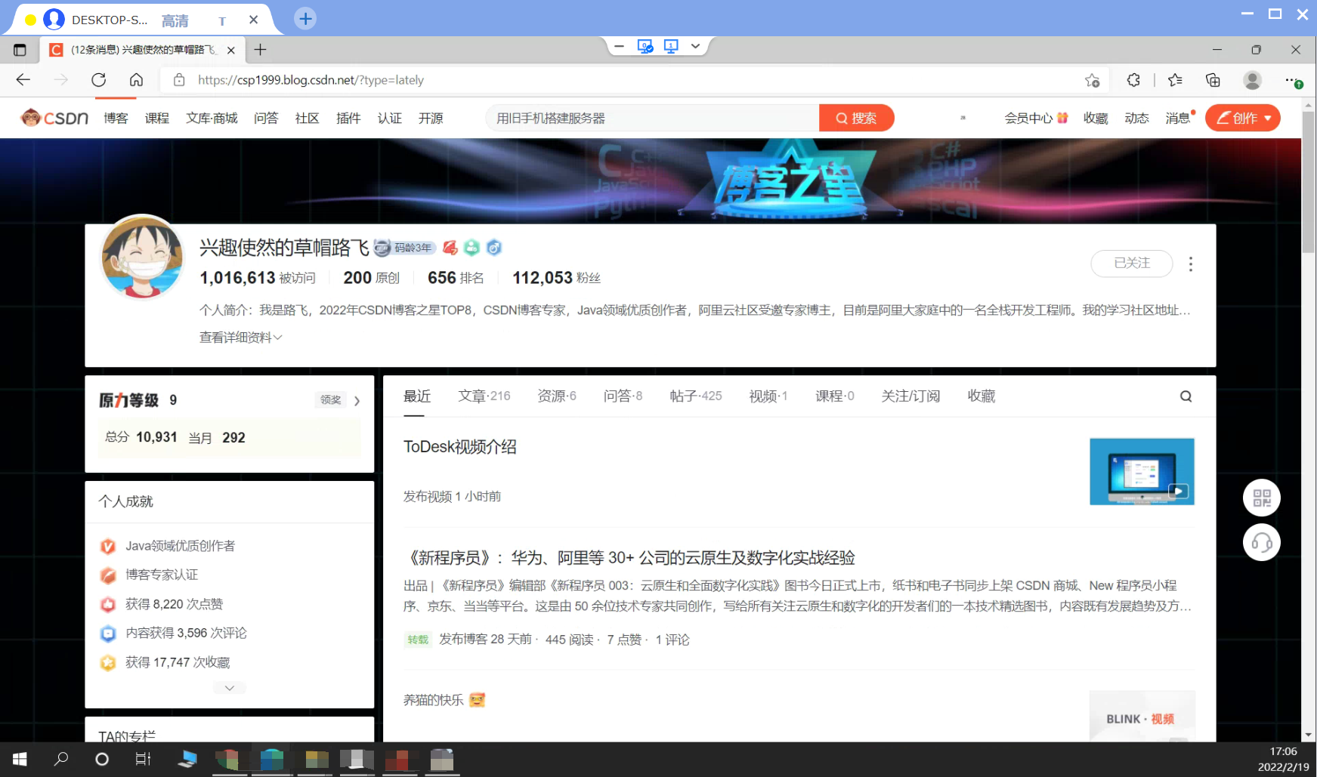Click the CSDN logo
The image size is (1317, 777).
pyautogui.click(x=54, y=118)
